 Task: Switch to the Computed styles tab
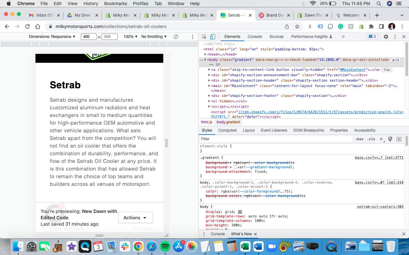[x=228, y=130]
